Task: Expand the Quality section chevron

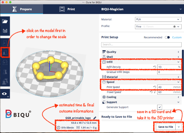Action: pos(178,52)
